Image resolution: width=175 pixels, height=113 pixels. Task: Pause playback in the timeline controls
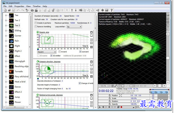point(109,107)
